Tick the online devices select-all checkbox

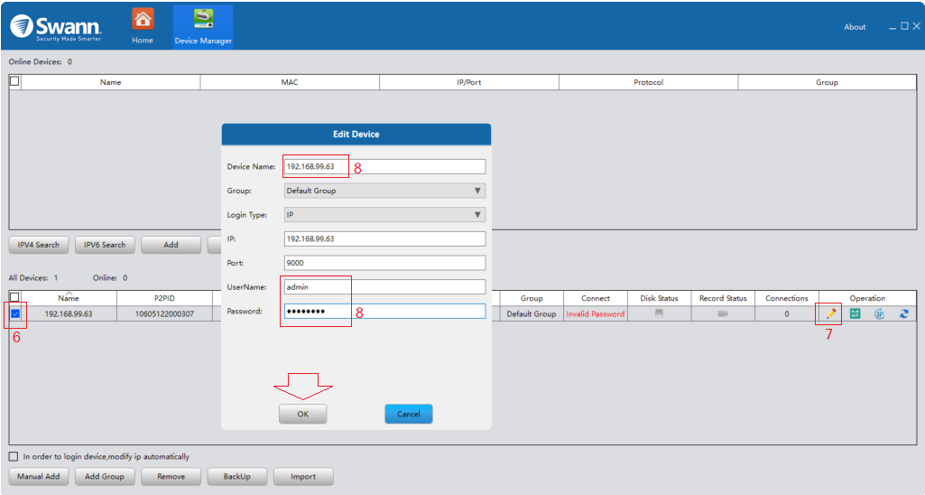14,81
